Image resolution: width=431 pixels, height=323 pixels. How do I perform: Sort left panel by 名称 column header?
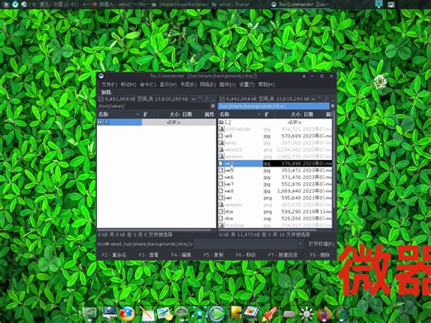(119, 114)
